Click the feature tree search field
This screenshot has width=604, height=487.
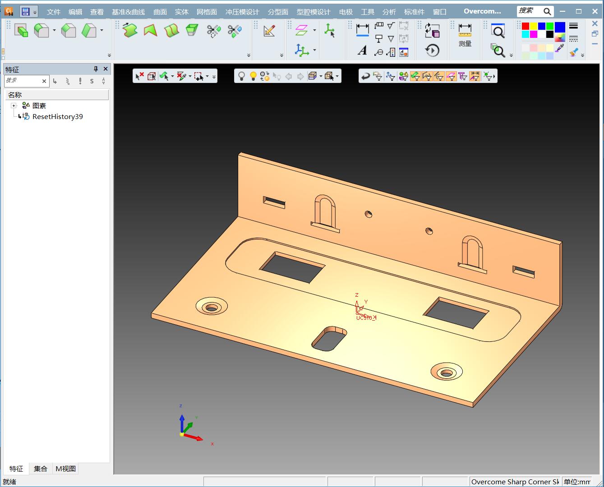pos(23,81)
